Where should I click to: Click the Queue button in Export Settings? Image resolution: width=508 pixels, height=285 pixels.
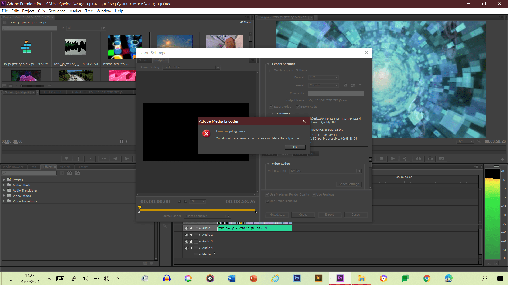click(x=303, y=215)
